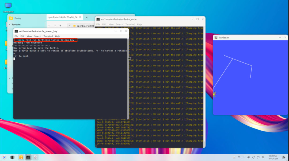
Task: Click the 'openEuler-24.03' path bar text
Action: pos(86,26)
